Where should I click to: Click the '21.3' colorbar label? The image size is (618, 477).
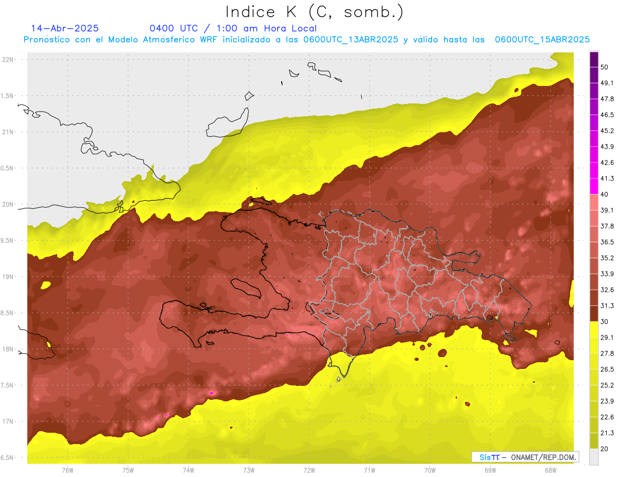pos(607,433)
